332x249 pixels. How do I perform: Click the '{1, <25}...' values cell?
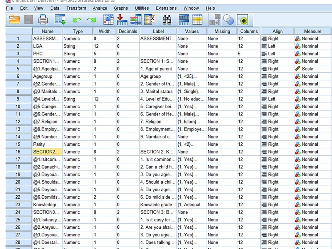(192, 76)
